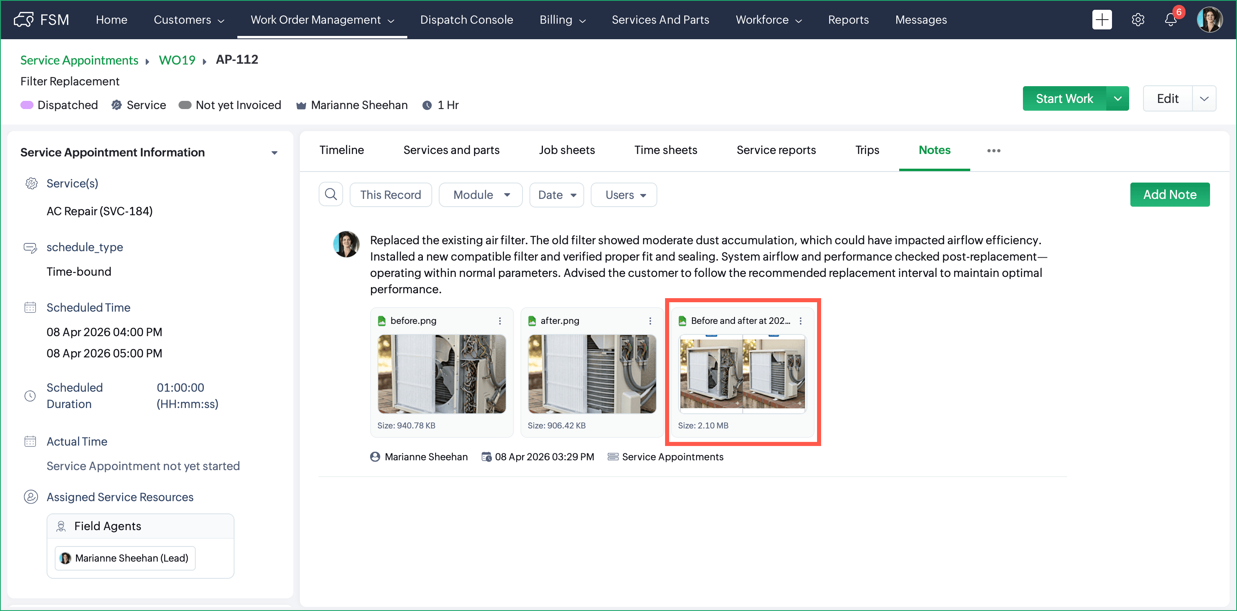The image size is (1237, 611).
Task: Click the FSM logo icon
Action: click(24, 20)
